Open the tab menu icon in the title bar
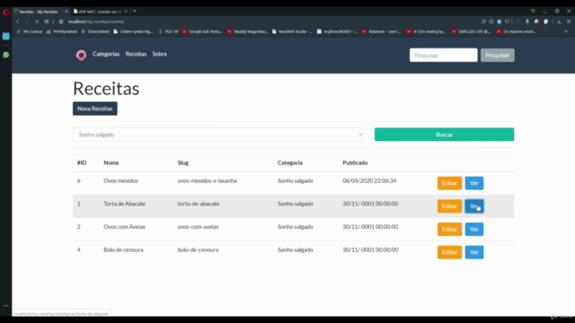This screenshot has width=575, height=323. tap(533, 12)
